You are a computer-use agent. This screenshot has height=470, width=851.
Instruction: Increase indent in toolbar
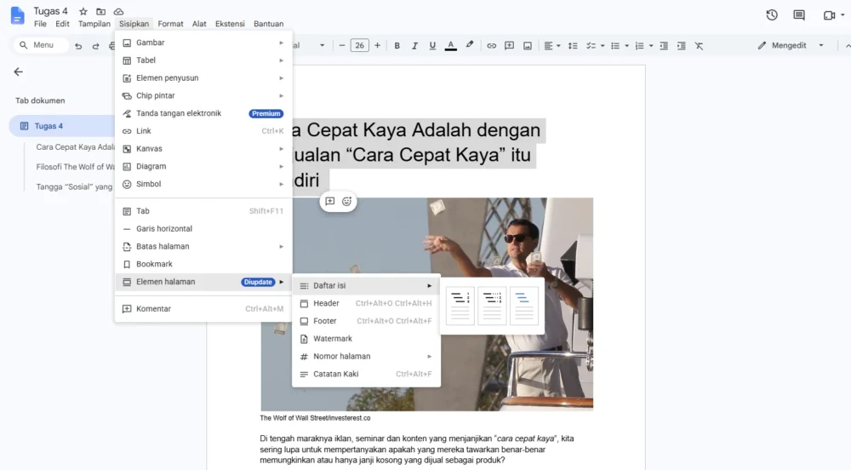point(681,46)
